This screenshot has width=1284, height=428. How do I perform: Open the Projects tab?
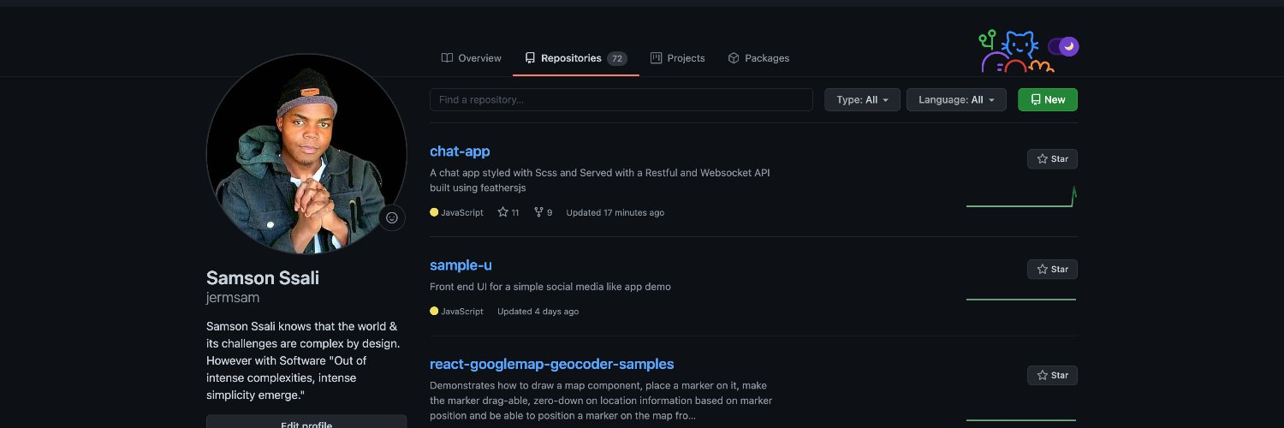[x=677, y=58]
